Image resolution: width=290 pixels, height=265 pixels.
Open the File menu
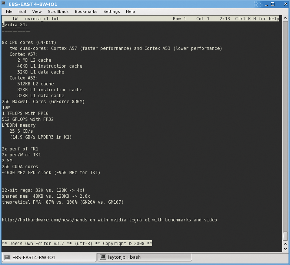point(9,11)
